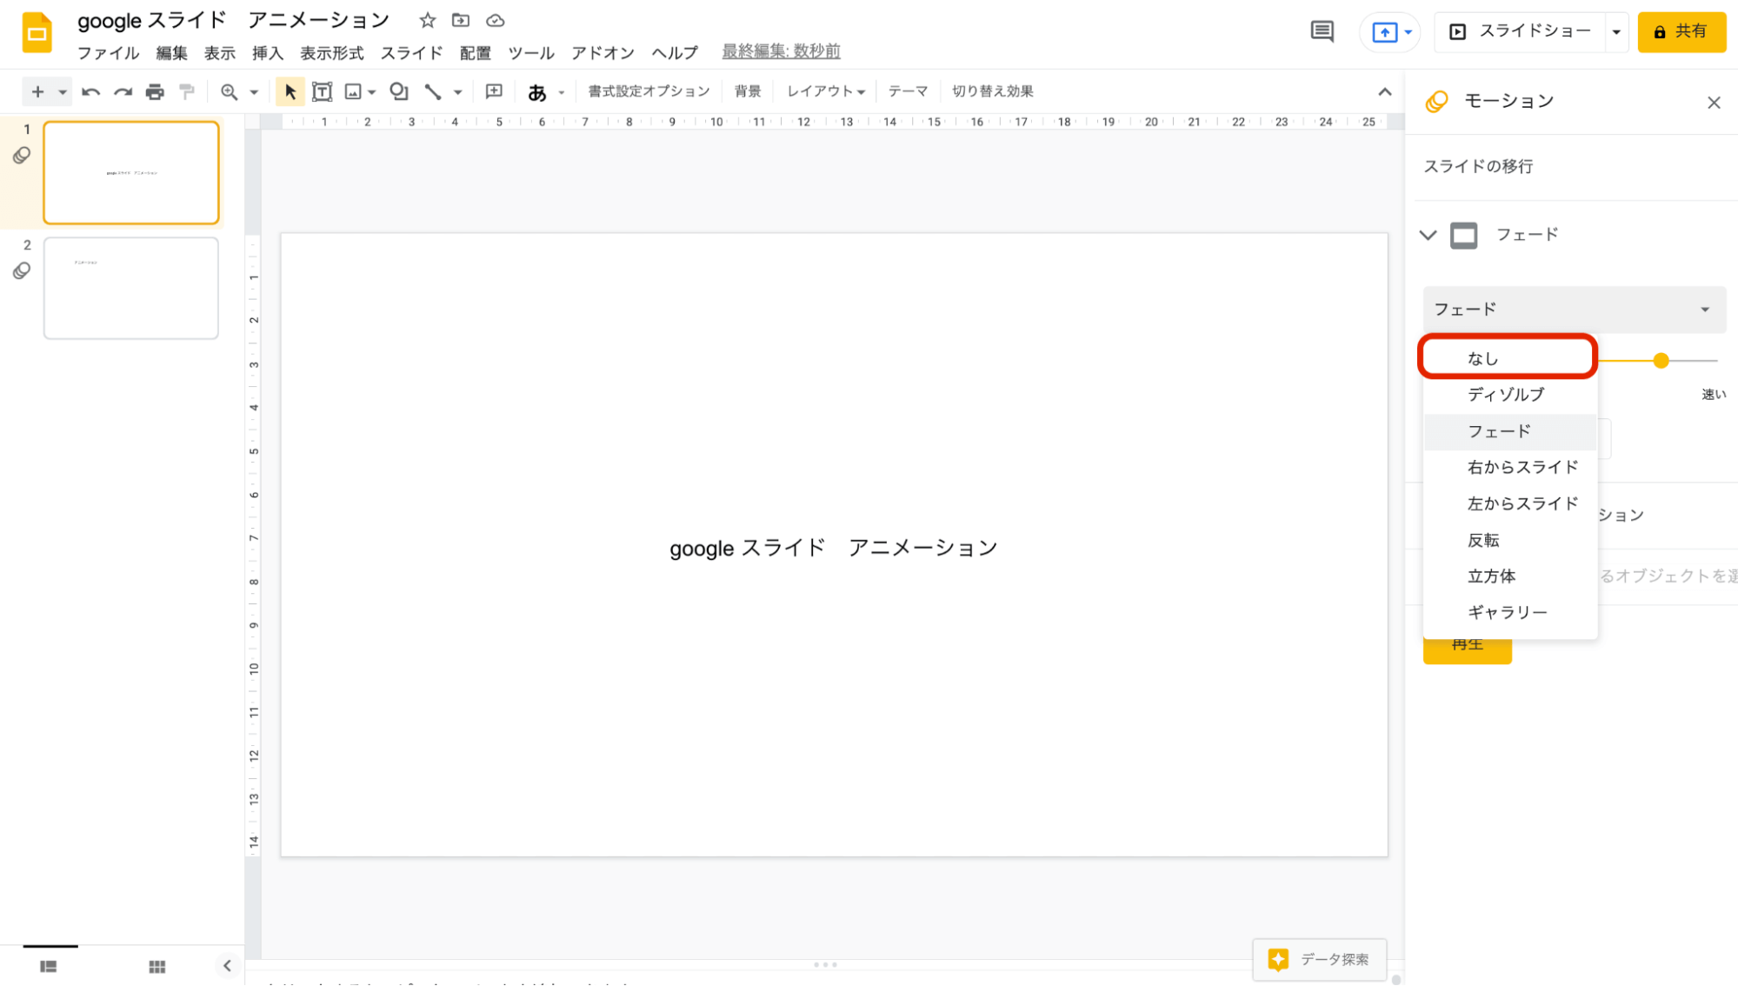Viewport: 1738px width, 986px height.
Task: Choose 反転 transition option
Action: point(1509,540)
